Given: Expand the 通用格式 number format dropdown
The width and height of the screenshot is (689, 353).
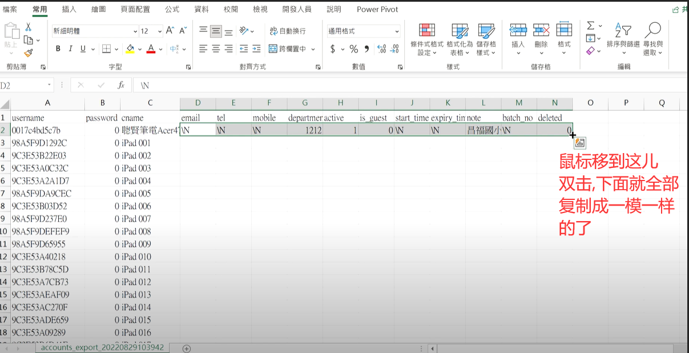Looking at the screenshot, I should [396, 31].
